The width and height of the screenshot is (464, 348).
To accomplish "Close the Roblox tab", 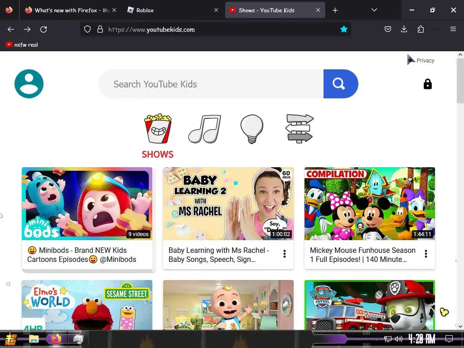I will pyautogui.click(x=216, y=10).
